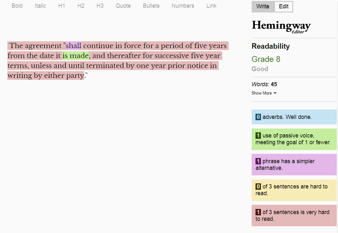Select the blue adverbs count box
The width and height of the screenshot is (338, 233).
294,117
